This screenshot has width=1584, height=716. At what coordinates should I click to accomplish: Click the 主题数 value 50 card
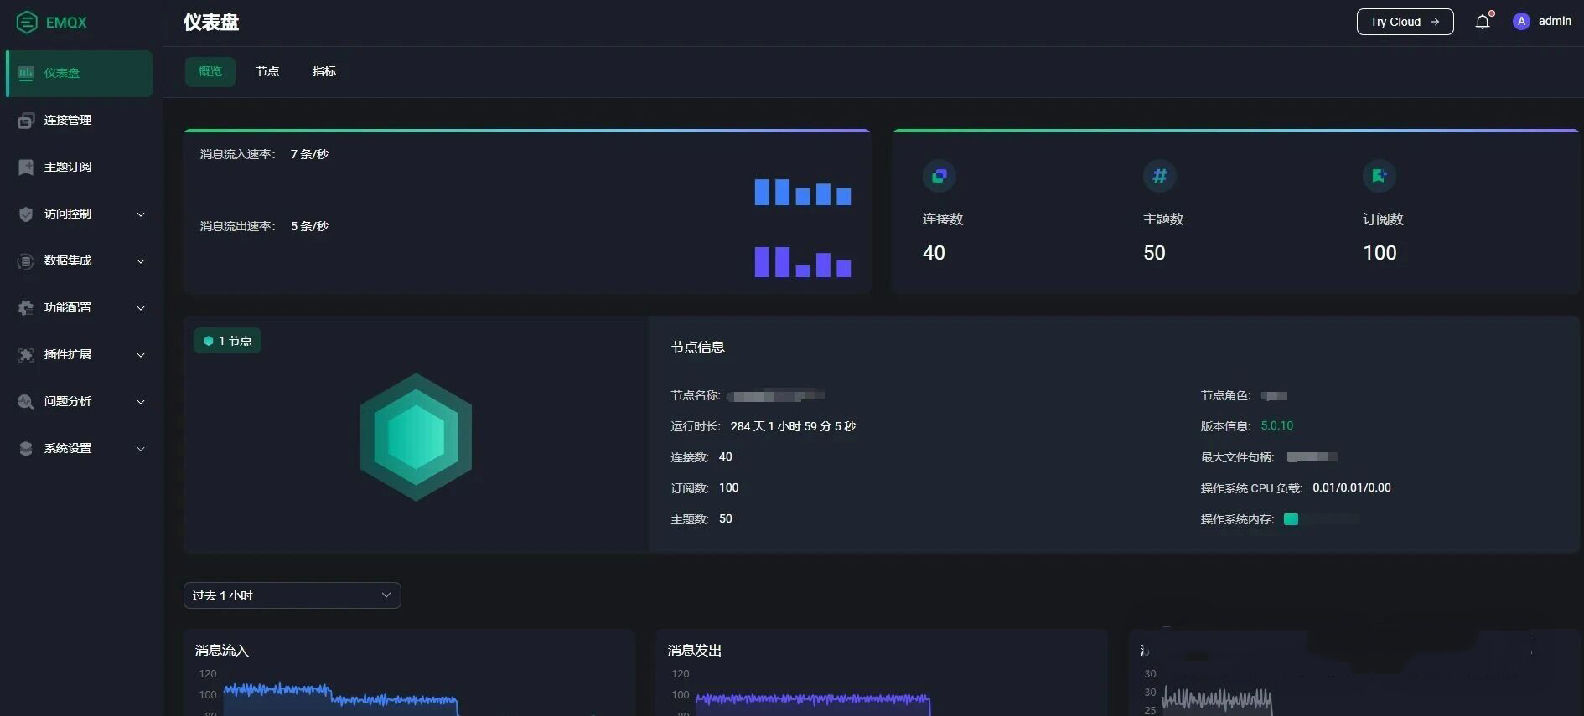(1154, 253)
